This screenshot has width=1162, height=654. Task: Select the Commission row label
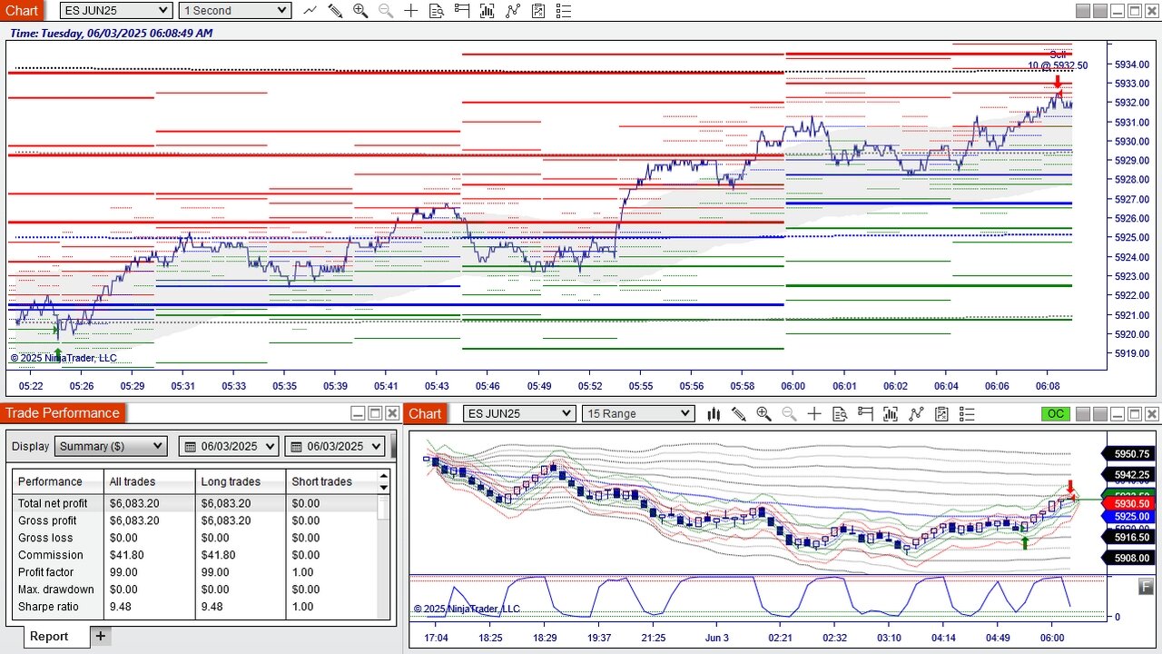click(50, 555)
